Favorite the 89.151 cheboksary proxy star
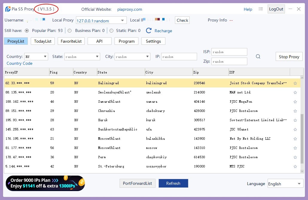Image resolution: width=308 pixels, height=200 pixels. tap(295, 111)
